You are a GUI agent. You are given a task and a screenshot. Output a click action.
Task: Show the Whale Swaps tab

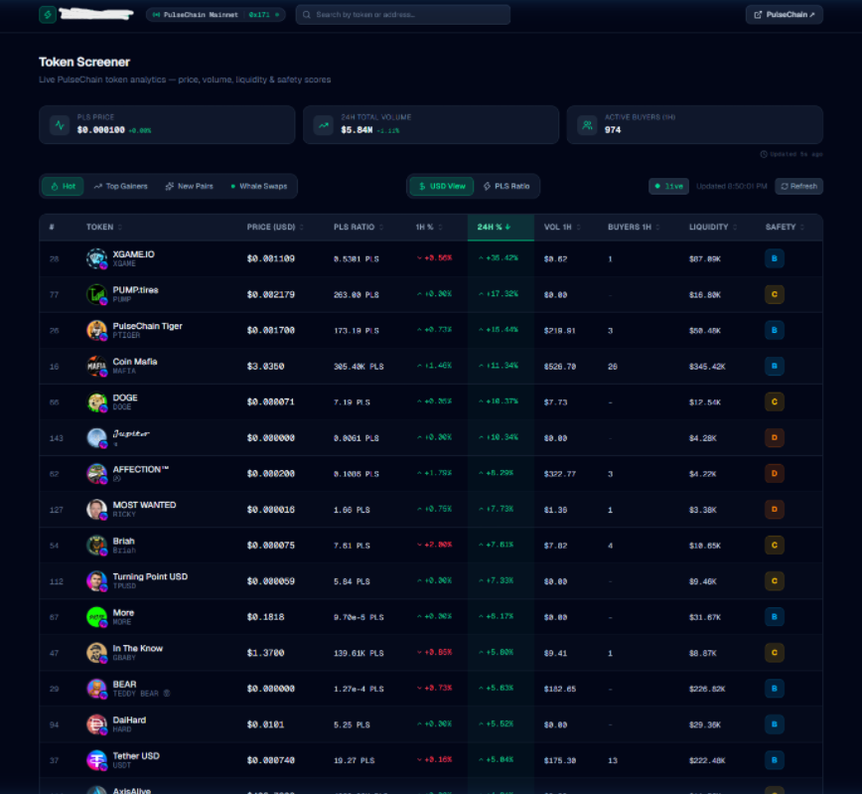click(x=259, y=186)
